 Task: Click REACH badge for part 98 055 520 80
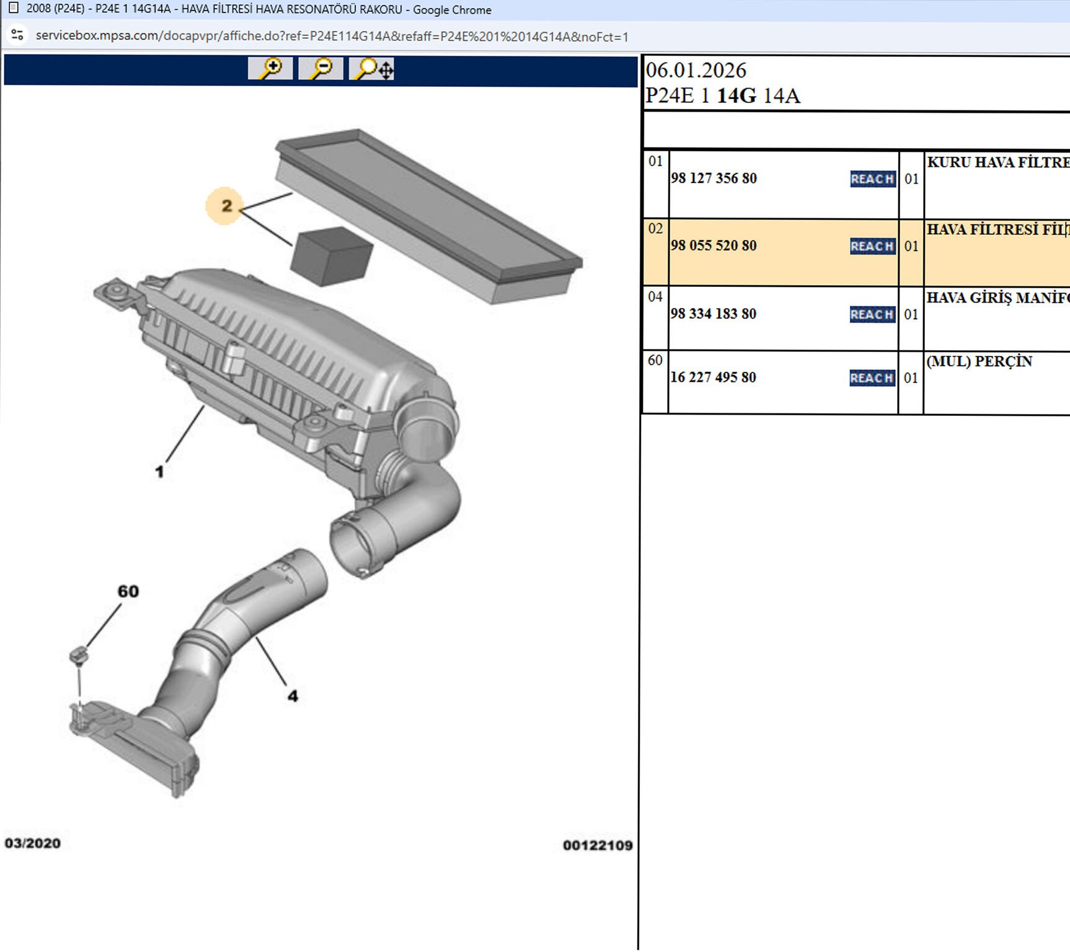coord(872,247)
